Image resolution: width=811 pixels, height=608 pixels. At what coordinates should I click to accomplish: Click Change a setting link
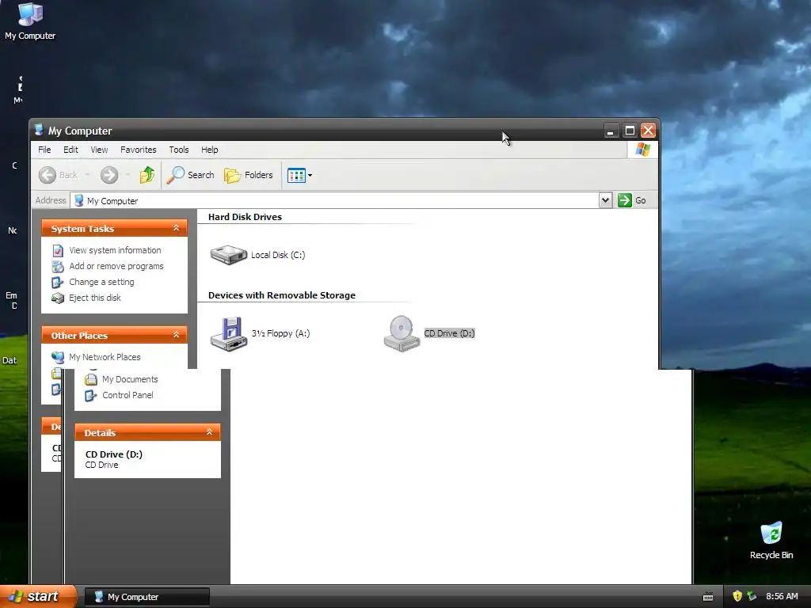pos(102,283)
